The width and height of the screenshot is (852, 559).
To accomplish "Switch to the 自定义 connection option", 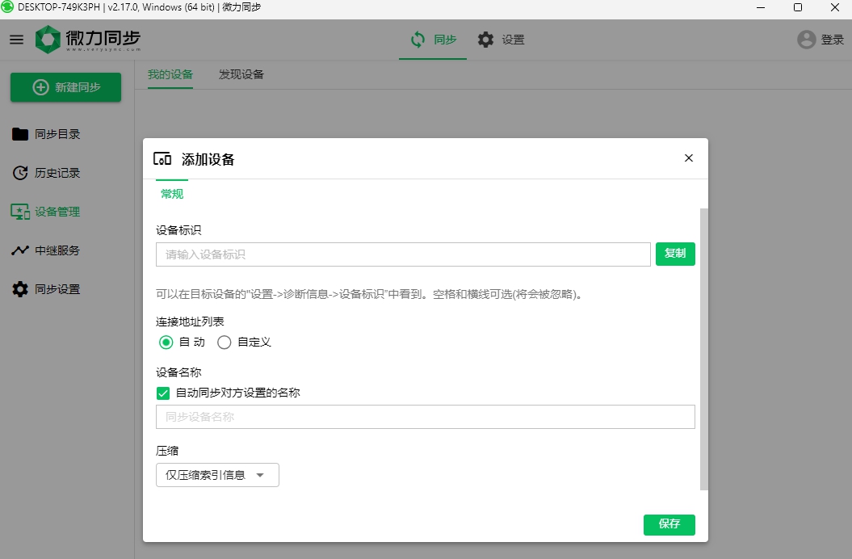I will click(x=225, y=343).
